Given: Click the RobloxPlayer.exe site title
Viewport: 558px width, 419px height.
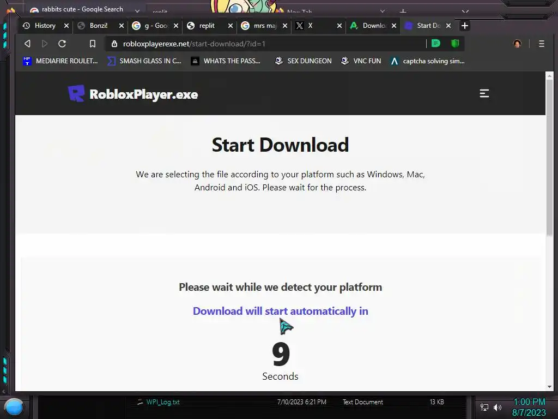Looking at the screenshot, I should point(144,94).
